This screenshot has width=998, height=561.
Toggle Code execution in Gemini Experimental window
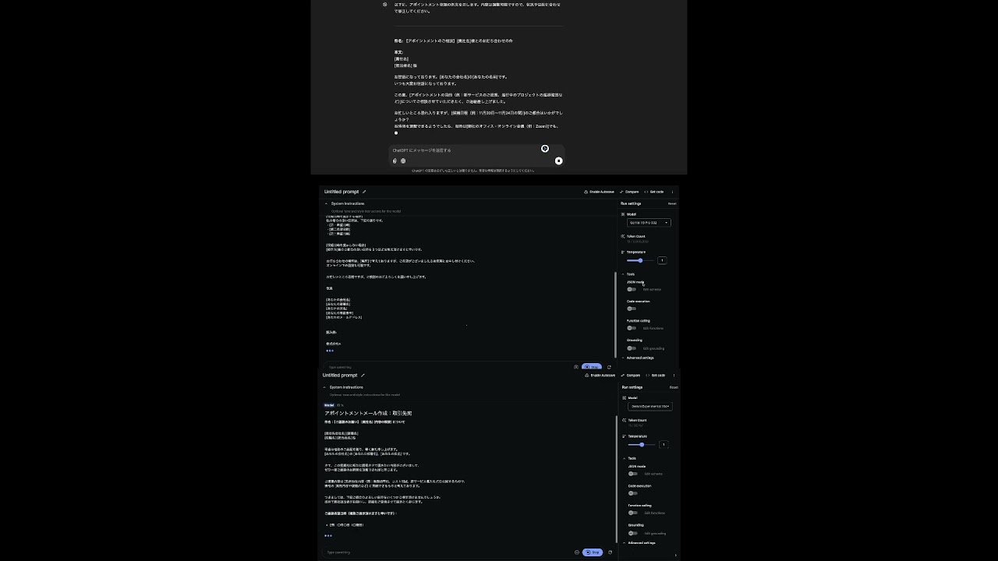pos(633,493)
